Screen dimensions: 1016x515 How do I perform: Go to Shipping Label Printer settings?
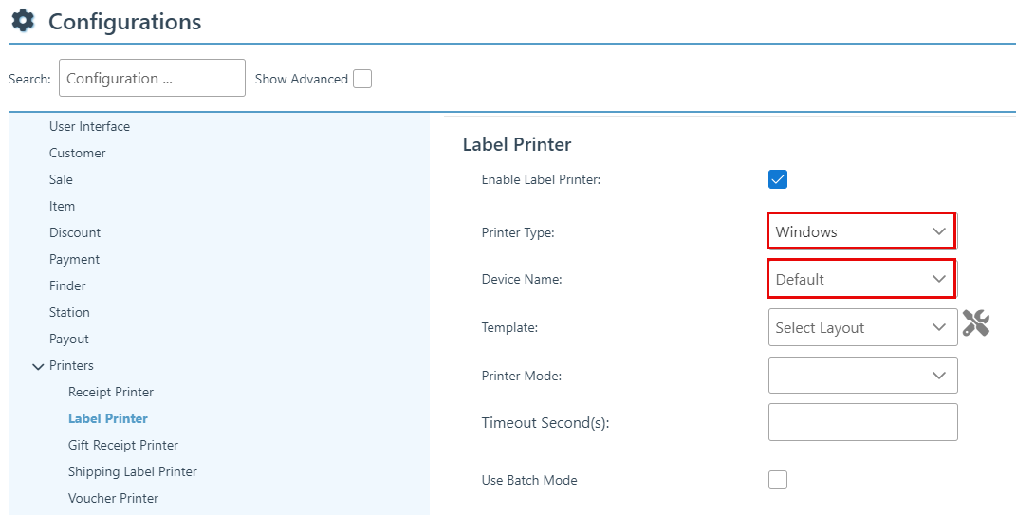[x=133, y=471]
